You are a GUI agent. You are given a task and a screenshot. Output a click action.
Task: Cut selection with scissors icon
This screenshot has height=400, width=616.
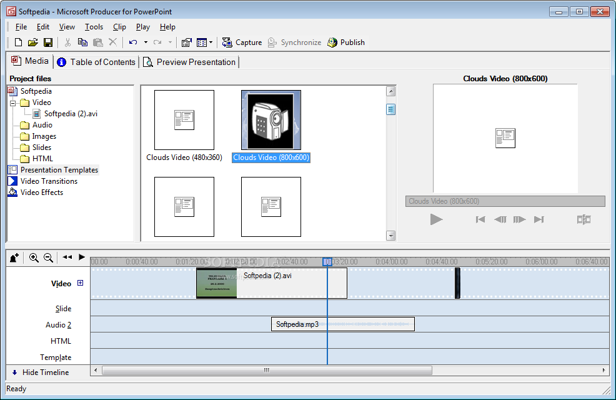(x=67, y=42)
